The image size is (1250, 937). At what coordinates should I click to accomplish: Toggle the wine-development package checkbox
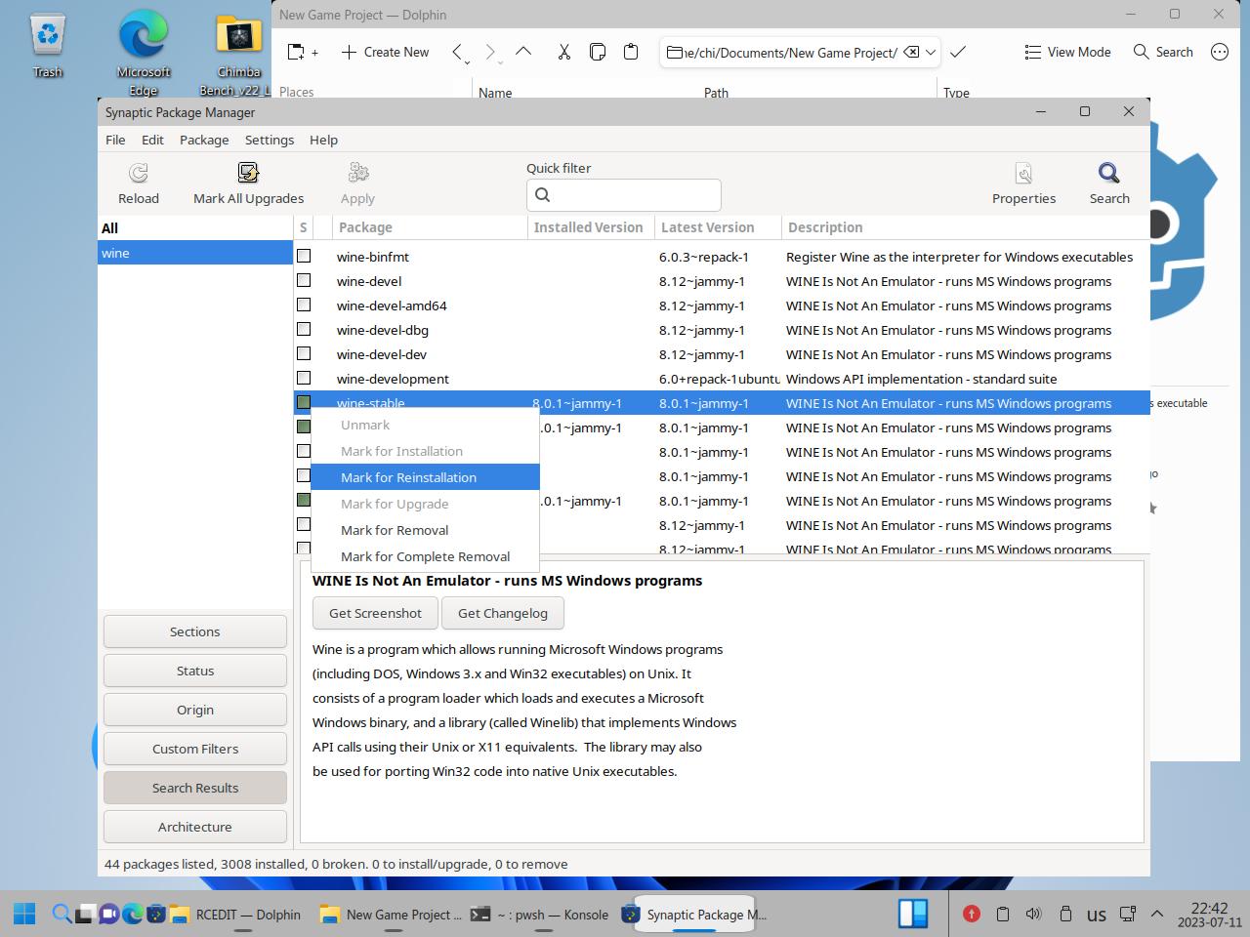click(304, 379)
